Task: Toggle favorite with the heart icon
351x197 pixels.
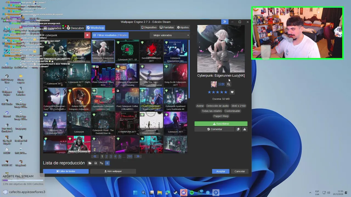Action: pyautogui.click(x=232, y=92)
